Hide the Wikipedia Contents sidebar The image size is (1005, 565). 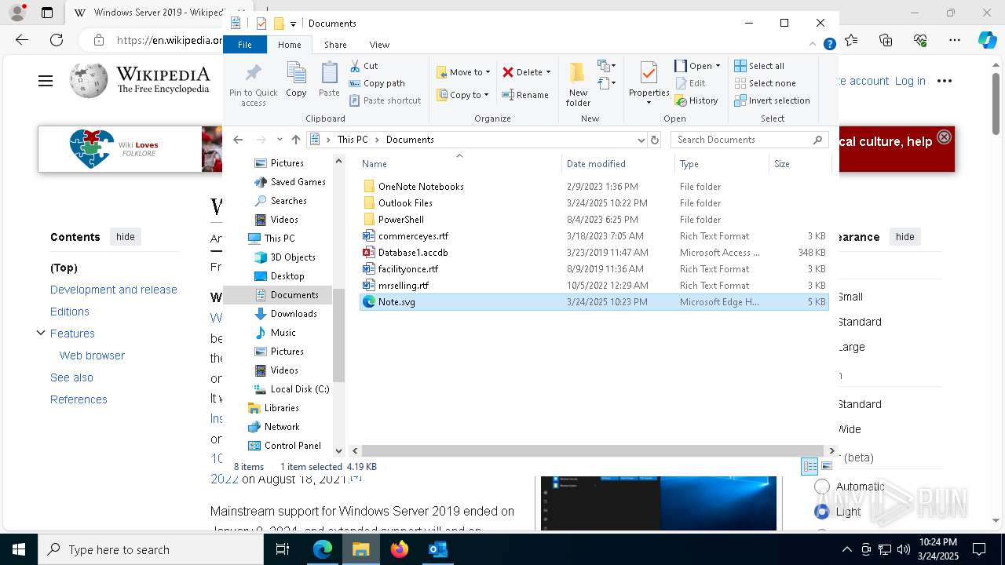pos(126,237)
